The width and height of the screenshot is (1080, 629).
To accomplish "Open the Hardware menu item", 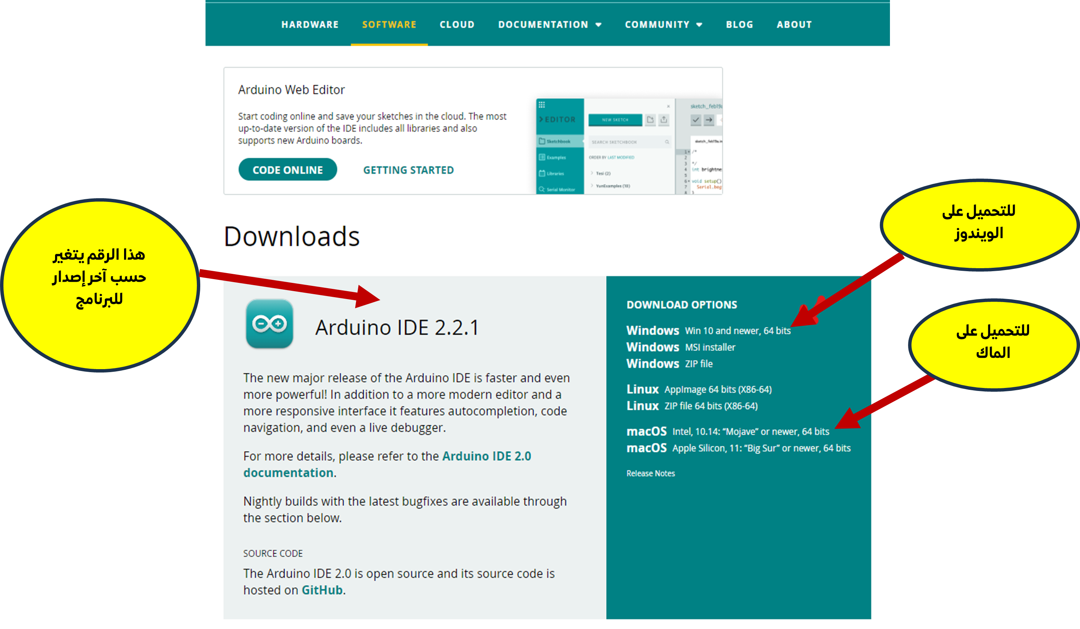I will pyautogui.click(x=310, y=25).
